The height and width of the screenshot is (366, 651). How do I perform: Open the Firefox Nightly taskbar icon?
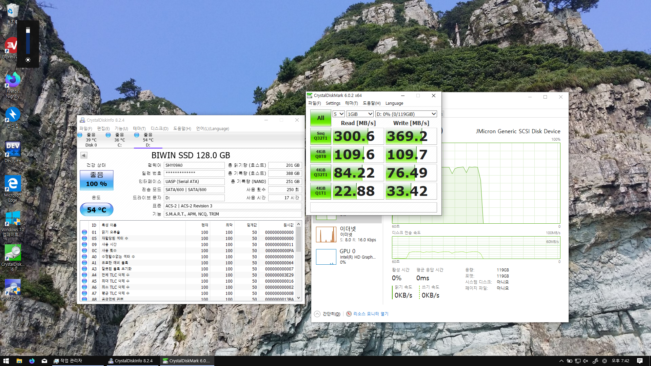pyautogui.click(x=32, y=361)
